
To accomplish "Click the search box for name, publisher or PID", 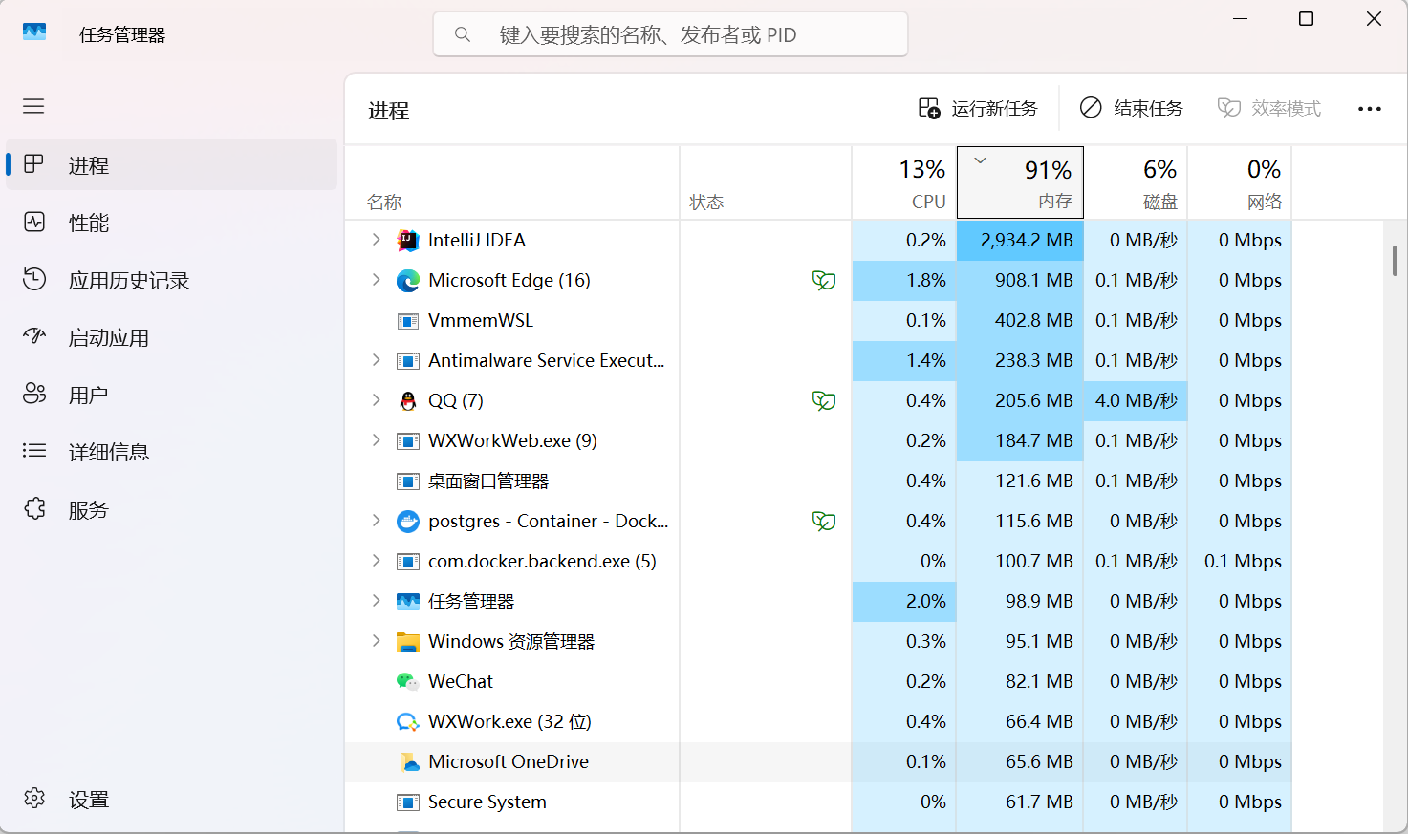I will point(670,34).
